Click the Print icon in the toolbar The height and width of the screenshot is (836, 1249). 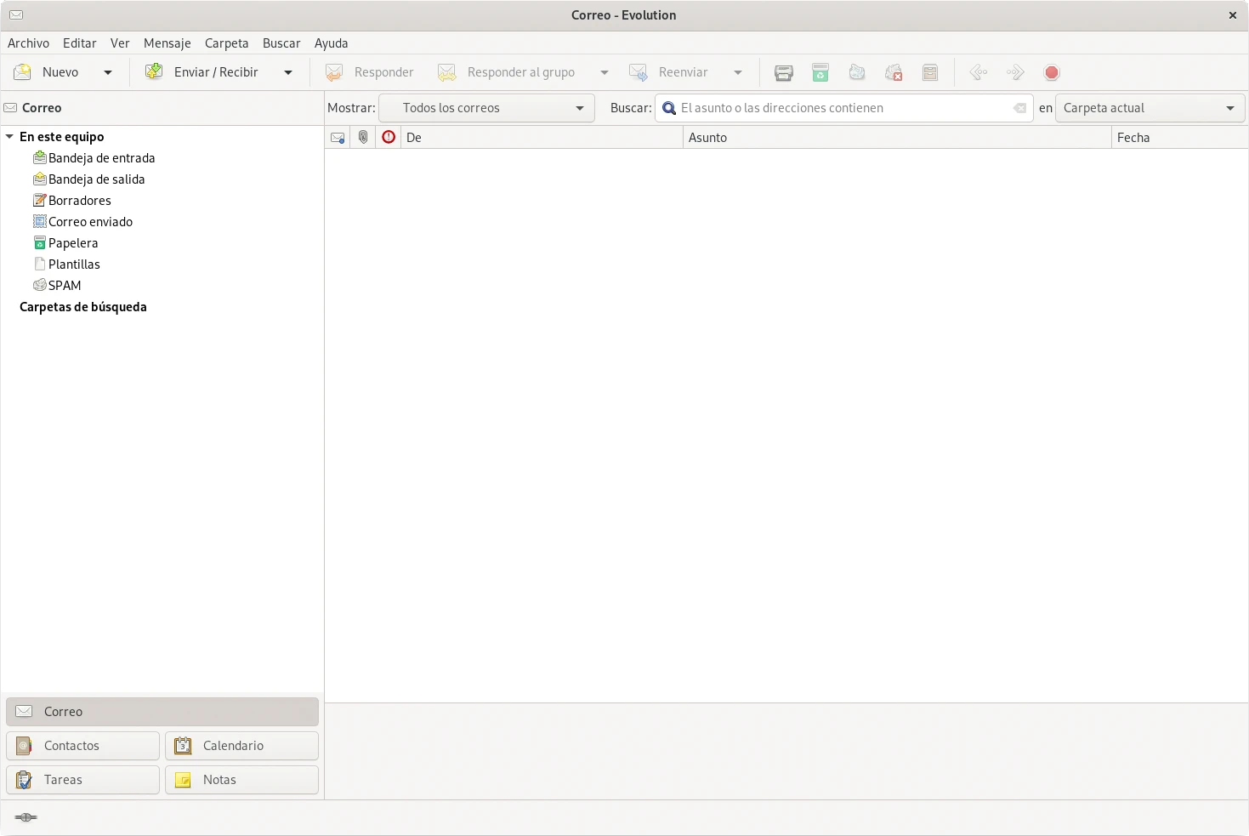coord(783,73)
